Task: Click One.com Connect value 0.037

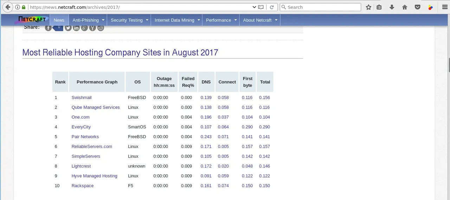Action: [x=223, y=117]
